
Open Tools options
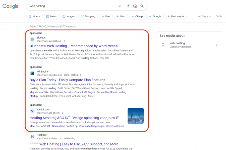[x=219, y=16]
